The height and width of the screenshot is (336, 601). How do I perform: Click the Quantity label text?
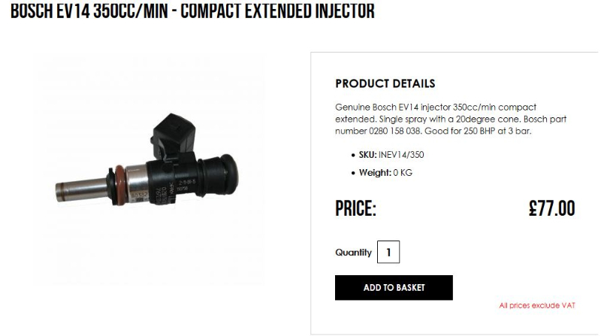(x=353, y=253)
